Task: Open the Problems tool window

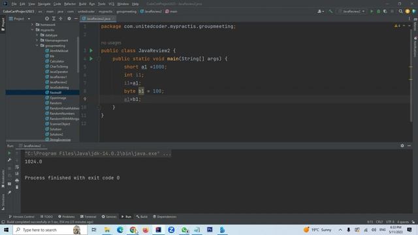Action: 67,217
